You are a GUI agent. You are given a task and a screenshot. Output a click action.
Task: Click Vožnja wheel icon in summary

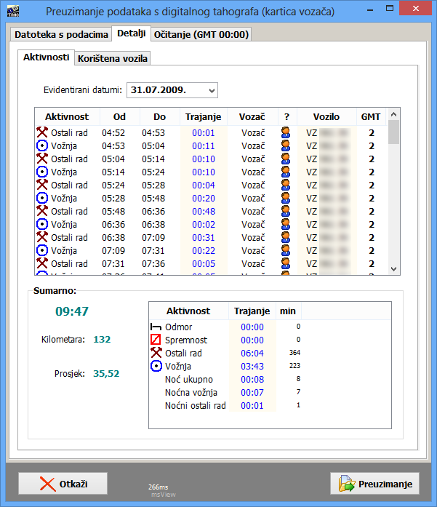click(156, 366)
